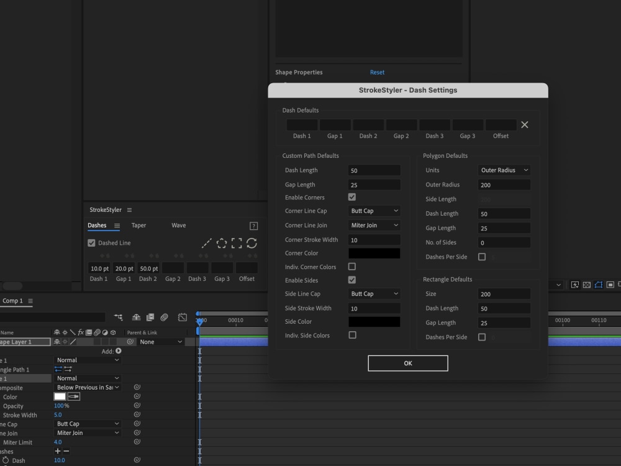Add a dash with the plus icon

(57, 451)
